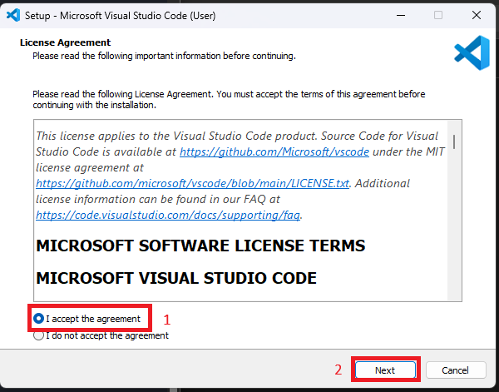Image resolution: width=499 pixels, height=392 pixels.
Task: Click the 'License Agreement' page title
Action: [65, 42]
